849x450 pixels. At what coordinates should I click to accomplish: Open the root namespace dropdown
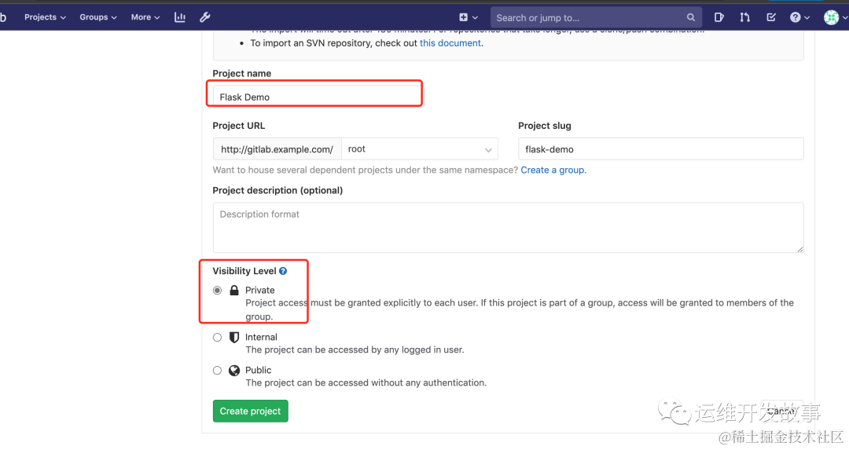click(420, 148)
